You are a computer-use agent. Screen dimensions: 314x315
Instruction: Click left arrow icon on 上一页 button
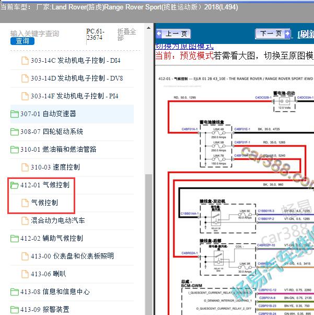coord(159,33)
